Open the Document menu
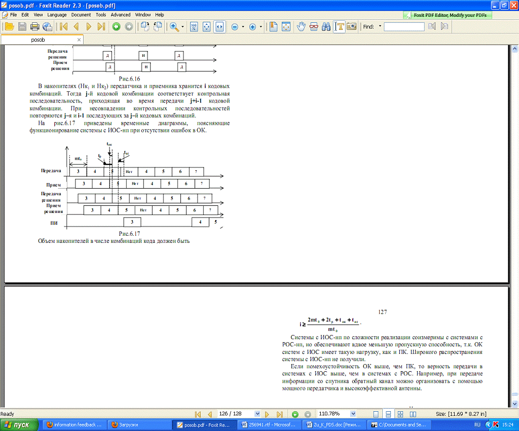Image resolution: width=519 pixels, height=431 pixels. pos(81,15)
